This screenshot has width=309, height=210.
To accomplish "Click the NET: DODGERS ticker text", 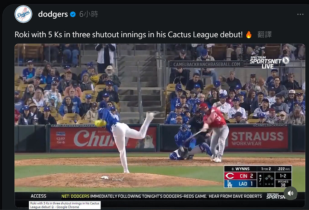I will 75,196.
